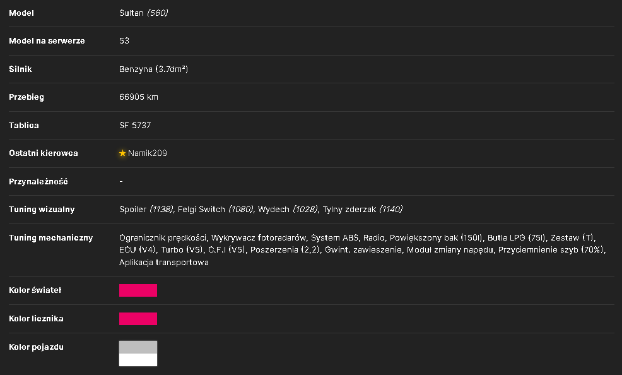Click the Sultan (560) model value
Screen dimensions: 622x375
[144, 13]
